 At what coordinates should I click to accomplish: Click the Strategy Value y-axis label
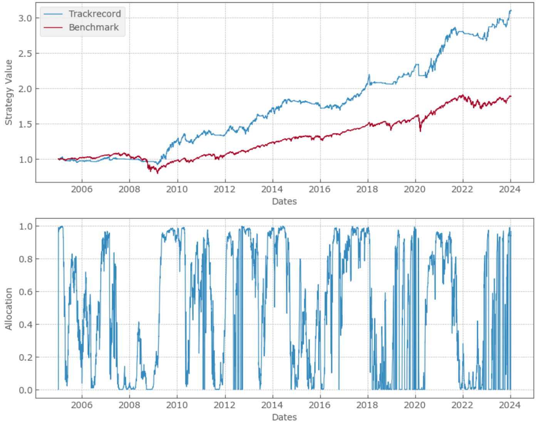click(x=8, y=92)
